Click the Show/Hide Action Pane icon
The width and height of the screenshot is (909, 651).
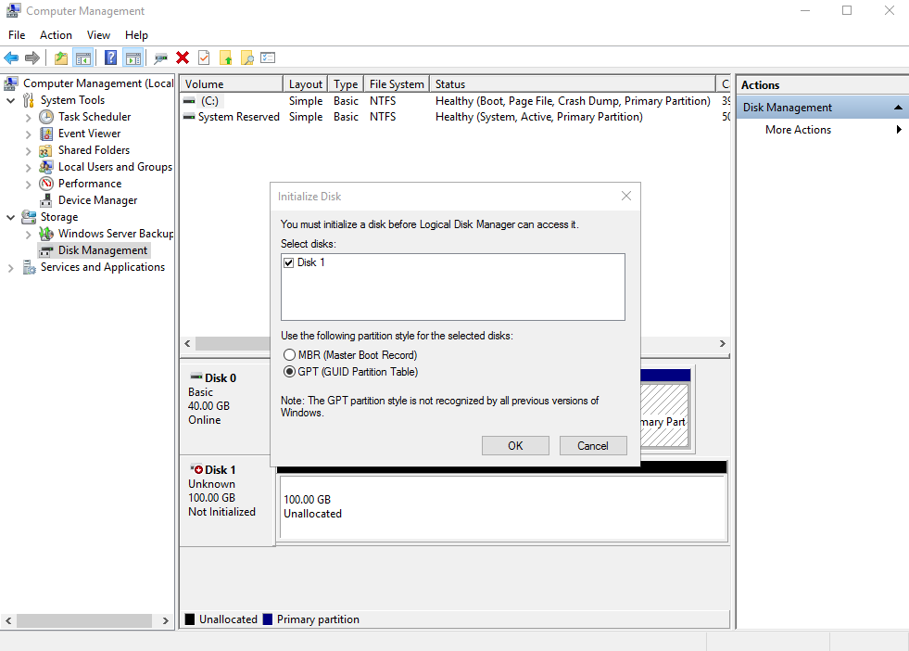[133, 57]
